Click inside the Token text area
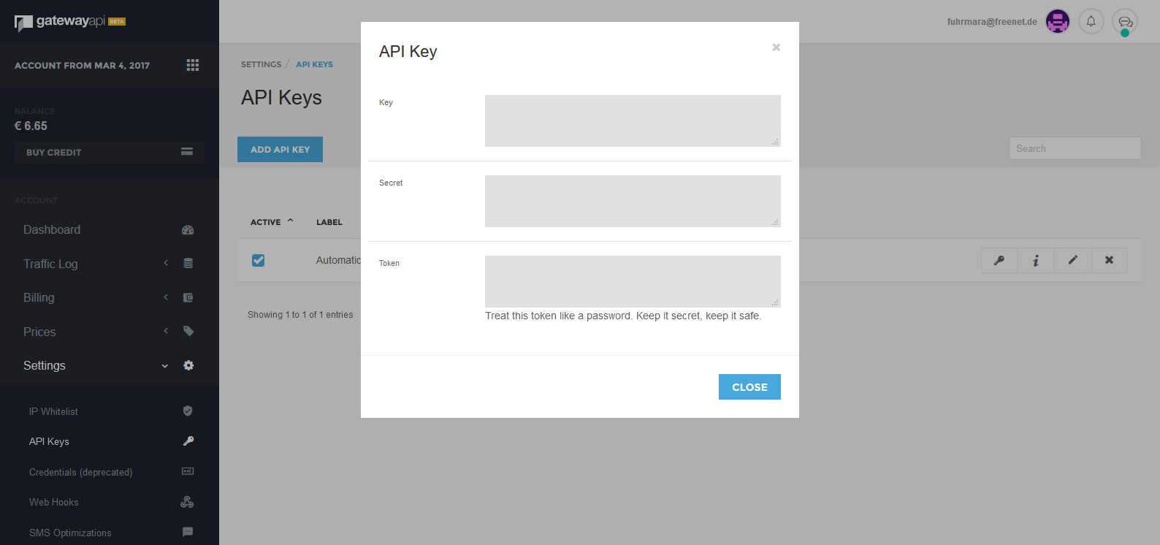 pos(633,281)
